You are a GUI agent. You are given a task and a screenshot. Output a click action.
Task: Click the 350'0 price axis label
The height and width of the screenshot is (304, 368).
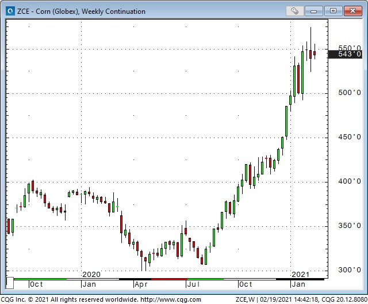click(349, 226)
